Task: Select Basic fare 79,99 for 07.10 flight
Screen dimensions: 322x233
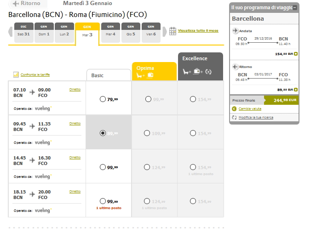Action: click(x=103, y=99)
